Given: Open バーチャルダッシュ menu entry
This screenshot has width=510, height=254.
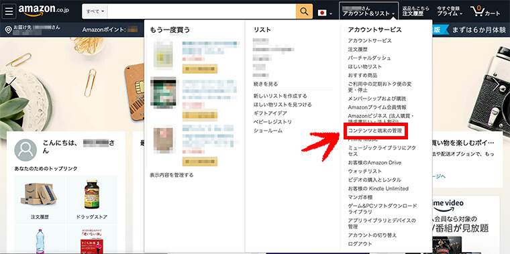Looking at the screenshot, I should tap(369, 58).
